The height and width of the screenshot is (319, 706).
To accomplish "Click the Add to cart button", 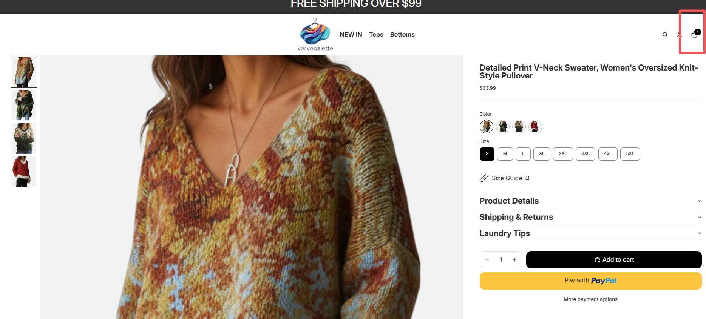I will 613,260.
